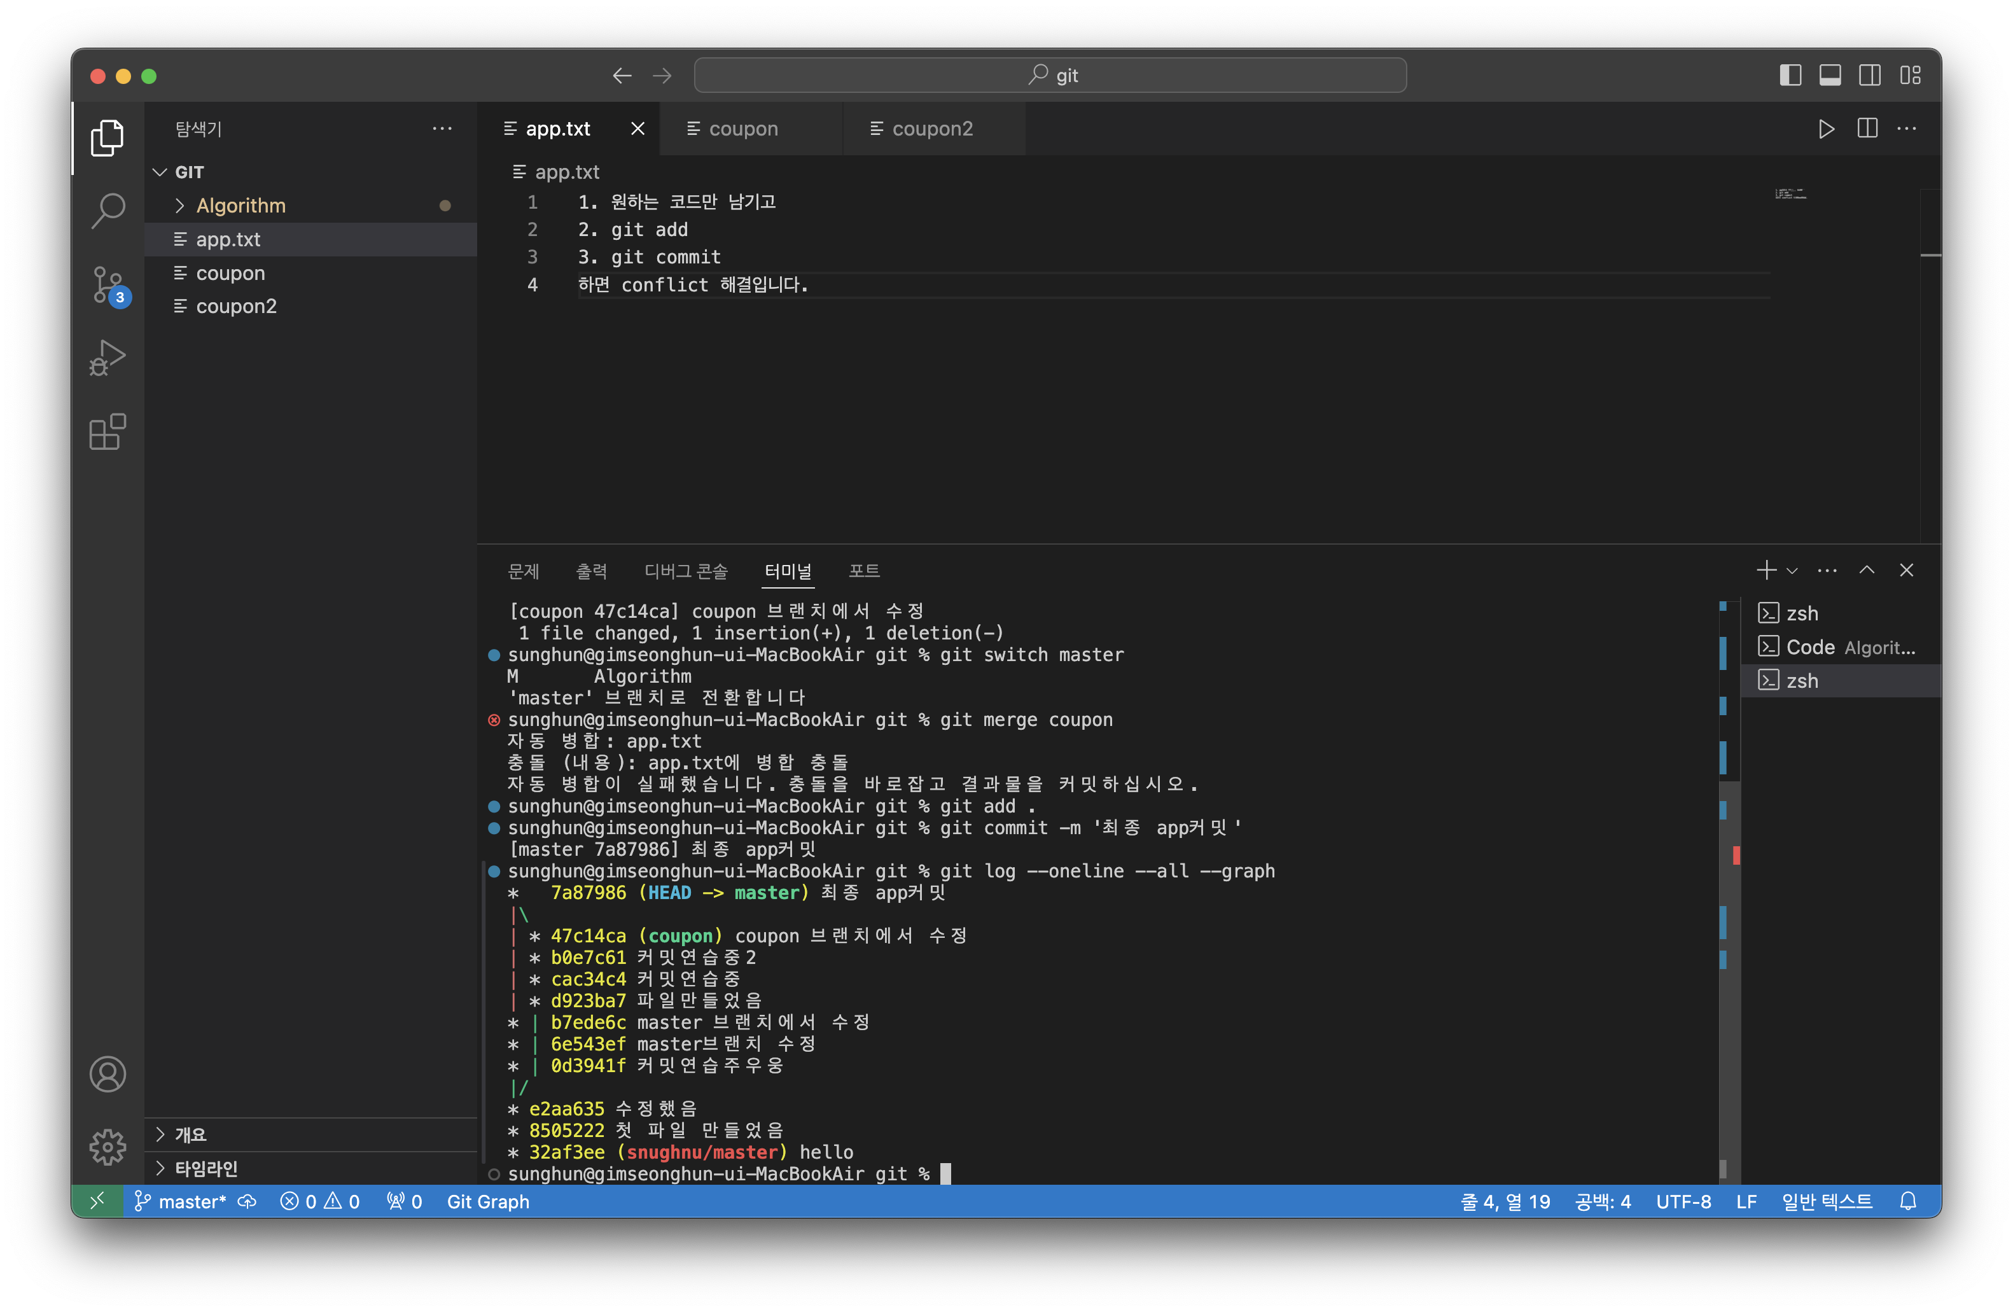Image resolution: width=2013 pixels, height=1312 pixels.
Task: Click the Run file play icon
Action: click(1826, 129)
